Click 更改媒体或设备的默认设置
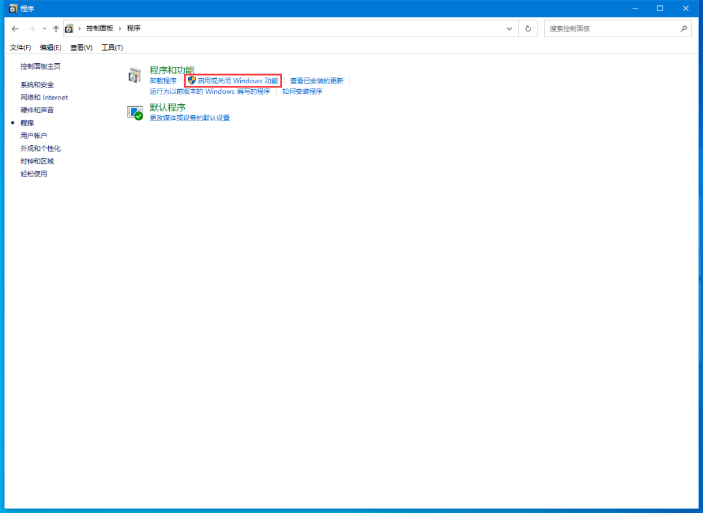Viewport: 703px width, 513px height. point(189,118)
